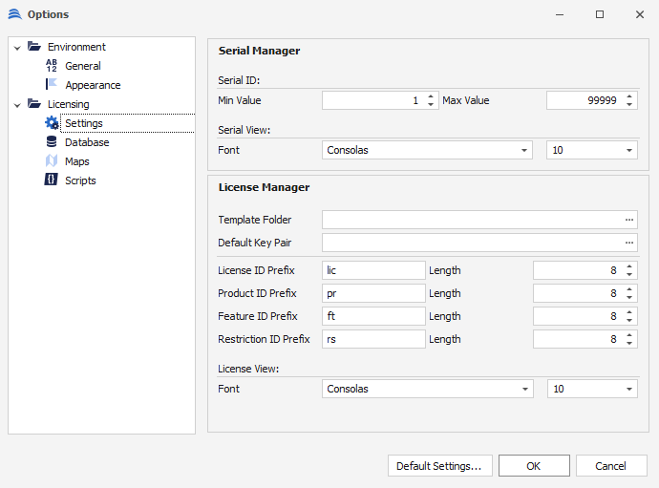The width and height of the screenshot is (659, 488).
Task: Click the Default Settings button
Action: coord(439,466)
